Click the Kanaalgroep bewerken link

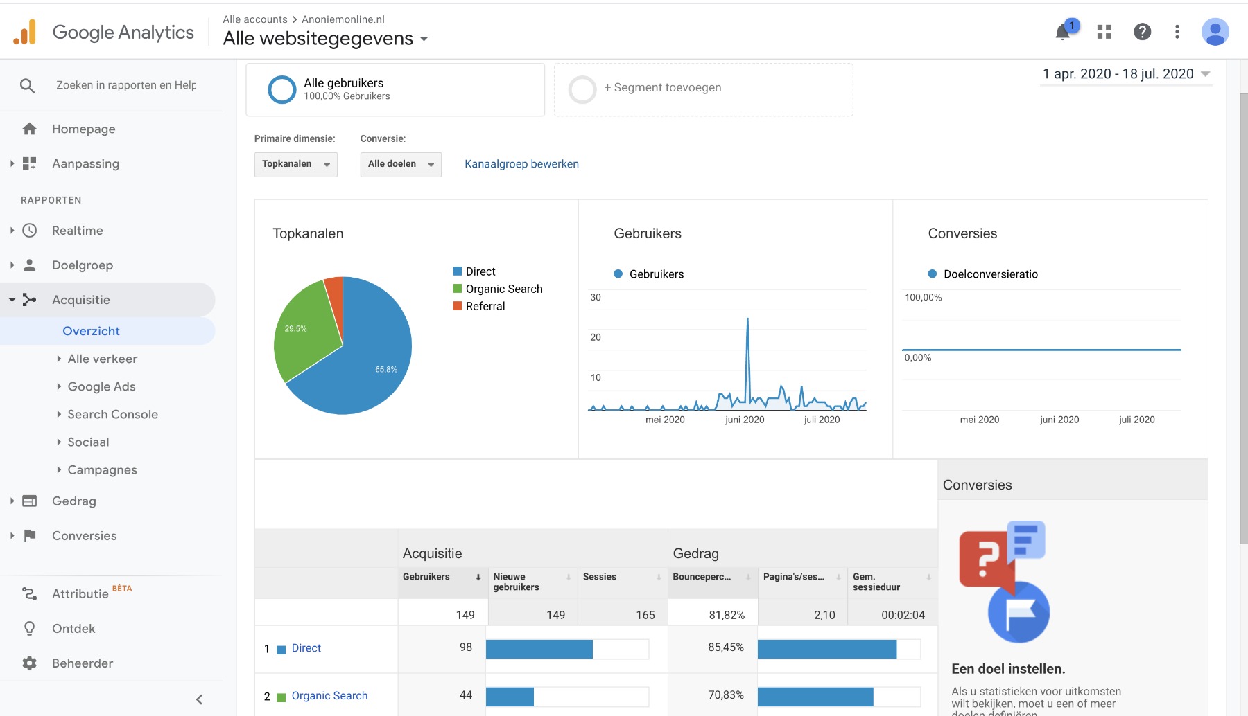[x=521, y=164]
